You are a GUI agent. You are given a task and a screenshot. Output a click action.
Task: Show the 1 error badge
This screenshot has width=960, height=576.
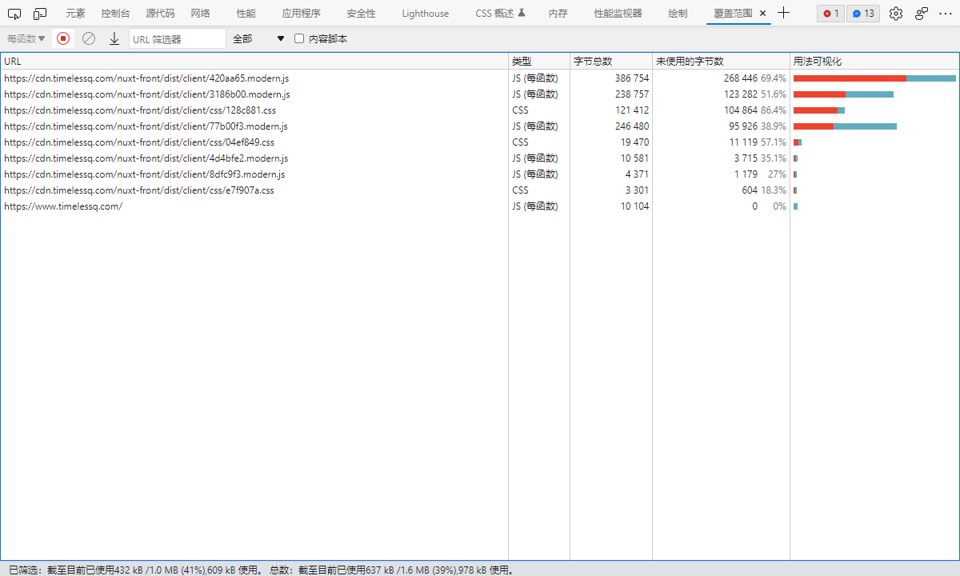point(830,14)
